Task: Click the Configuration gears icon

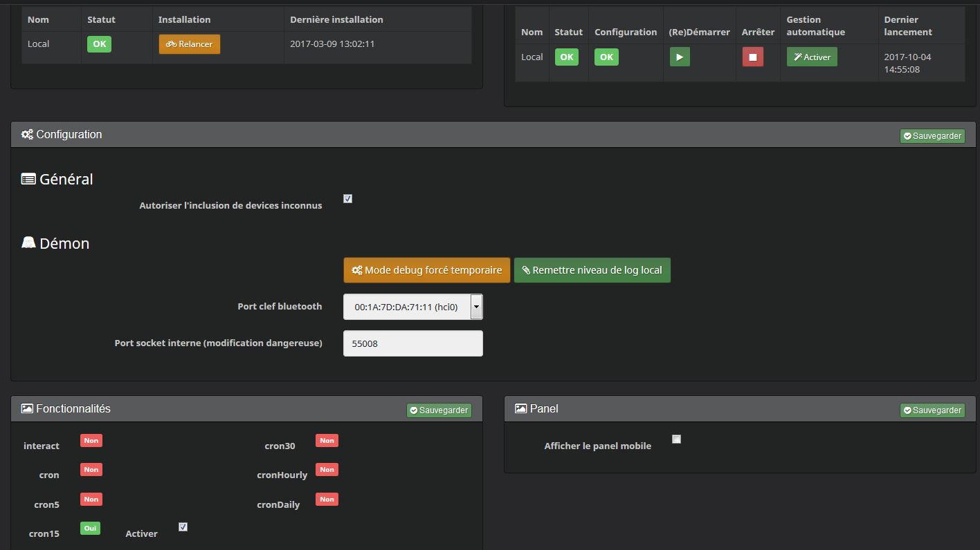Action: [27, 135]
